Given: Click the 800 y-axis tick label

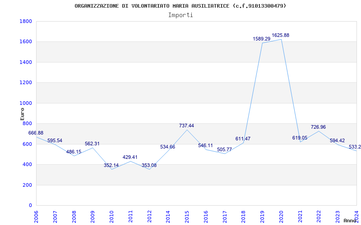Looking at the screenshot, I should tap(27, 123).
